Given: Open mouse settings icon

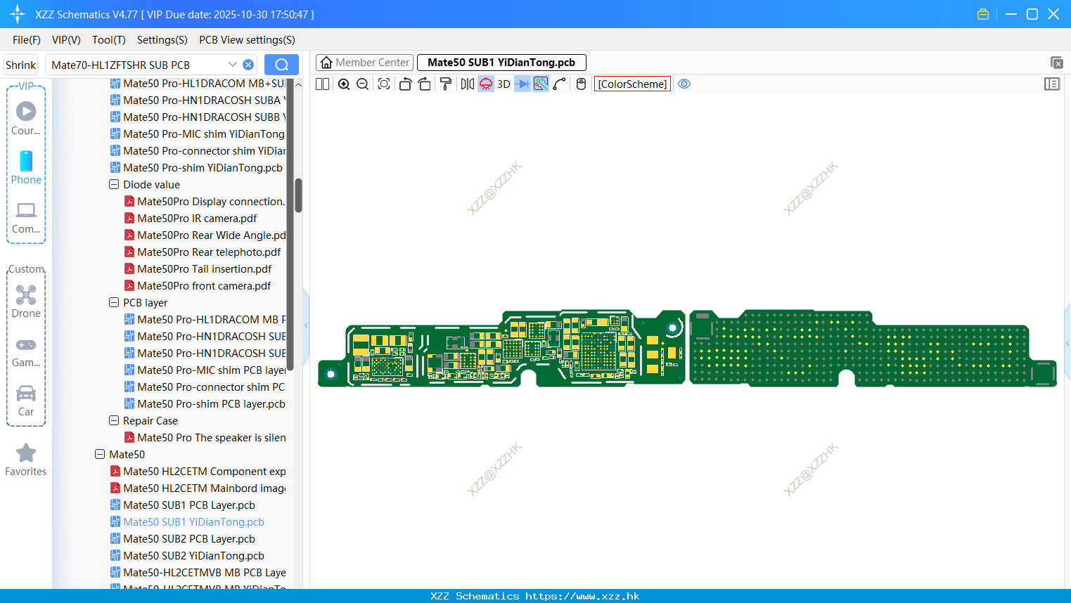Looking at the screenshot, I should [581, 84].
